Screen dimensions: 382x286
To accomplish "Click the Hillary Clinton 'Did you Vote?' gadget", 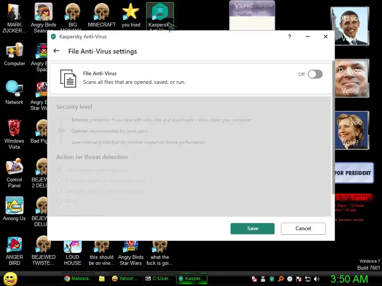I will click(x=352, y=130).
